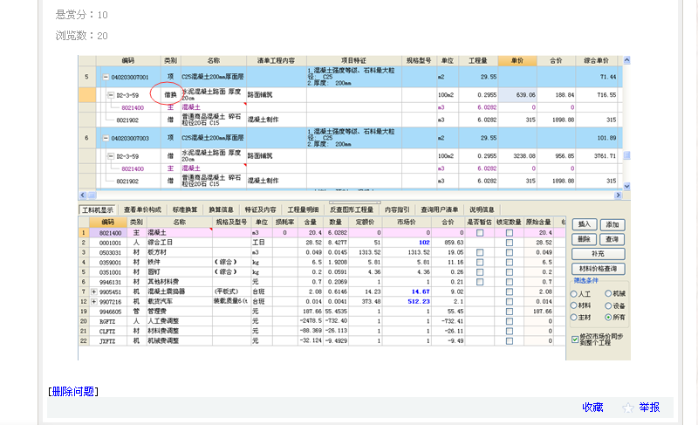This screenshot has height=425, width=698.
Task: Click the left arrow of horizontal scrollbar
Action: [82, 195]
